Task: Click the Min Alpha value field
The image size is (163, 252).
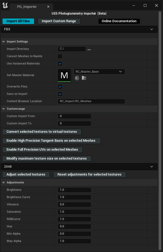Action: [74, 234]
